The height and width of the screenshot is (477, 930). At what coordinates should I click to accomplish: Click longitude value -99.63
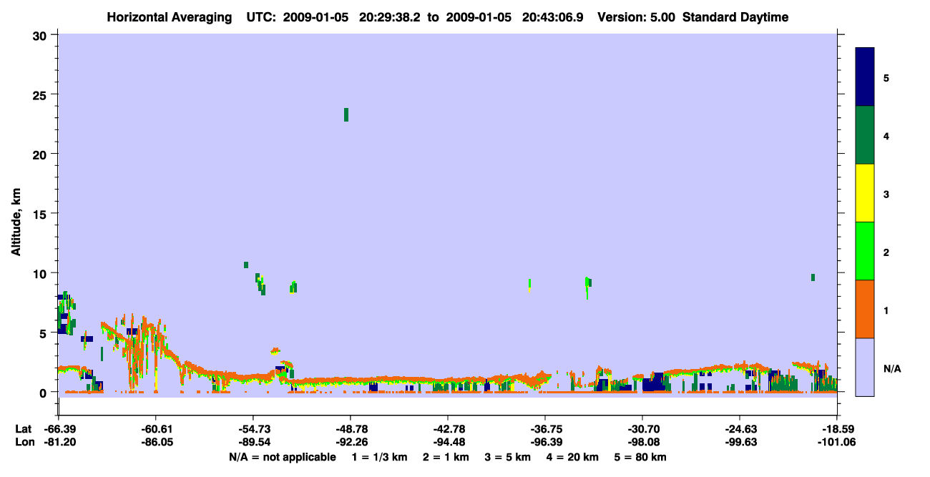tap(740, 442)
